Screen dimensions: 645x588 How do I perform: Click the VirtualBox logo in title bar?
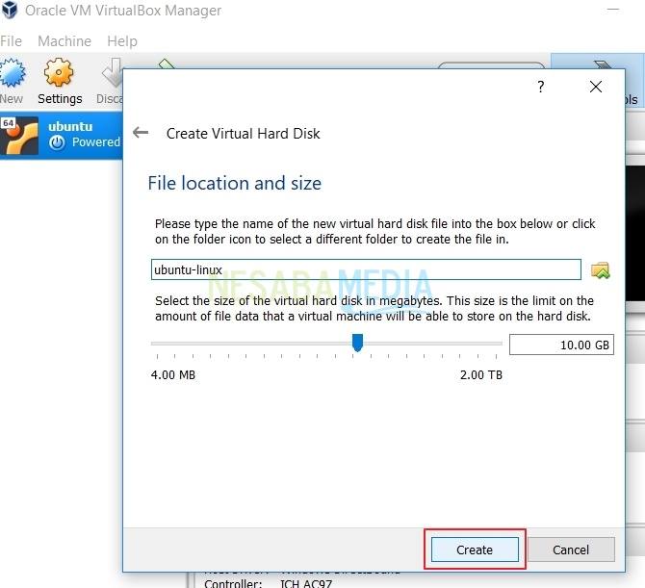[x=10, y=10]
